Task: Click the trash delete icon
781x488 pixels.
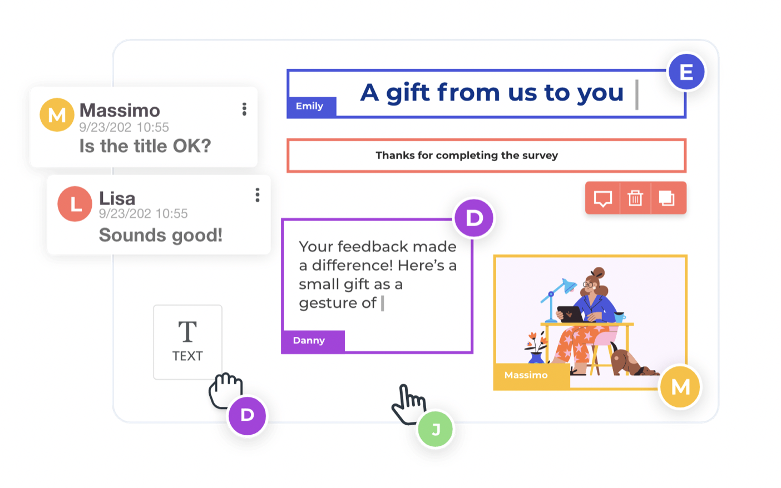Action: pos(635,198)
